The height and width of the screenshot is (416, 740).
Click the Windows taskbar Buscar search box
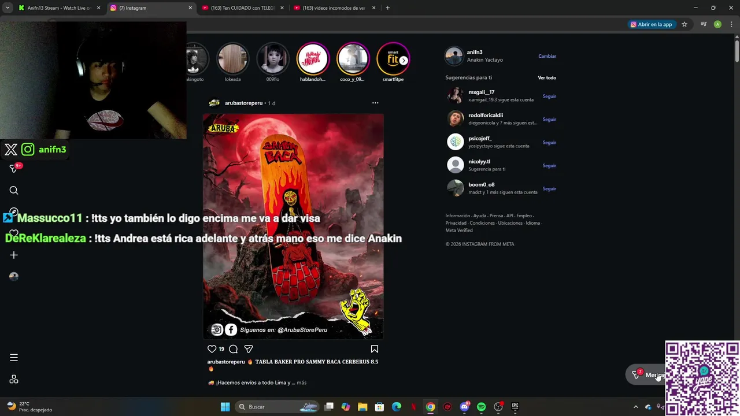pos(278,407)
